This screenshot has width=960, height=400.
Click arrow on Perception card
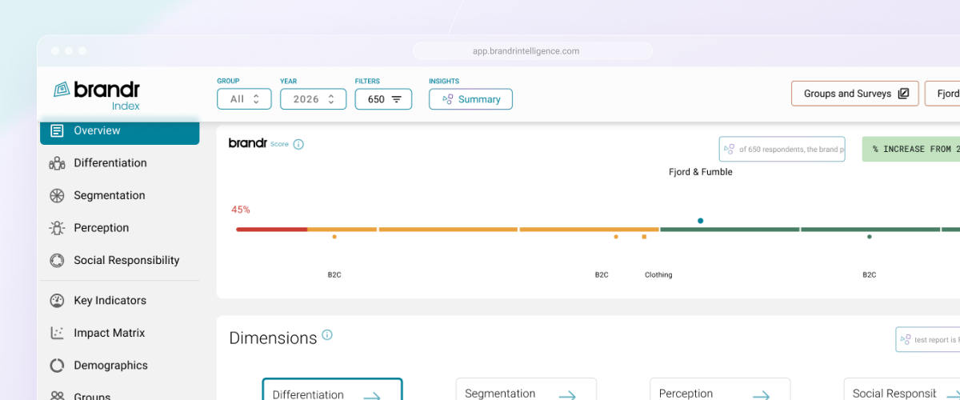point(761,395)
